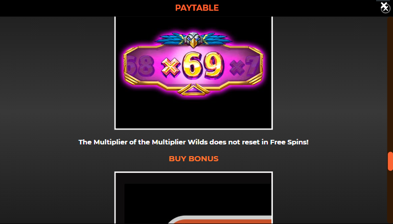The width and height of the screenshot is (393, 224).
Task: Open the Buy Bonus preview image
Action: click(194, 197)
